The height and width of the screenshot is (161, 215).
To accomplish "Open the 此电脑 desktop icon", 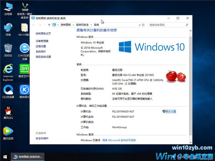I will coord(8,9).
